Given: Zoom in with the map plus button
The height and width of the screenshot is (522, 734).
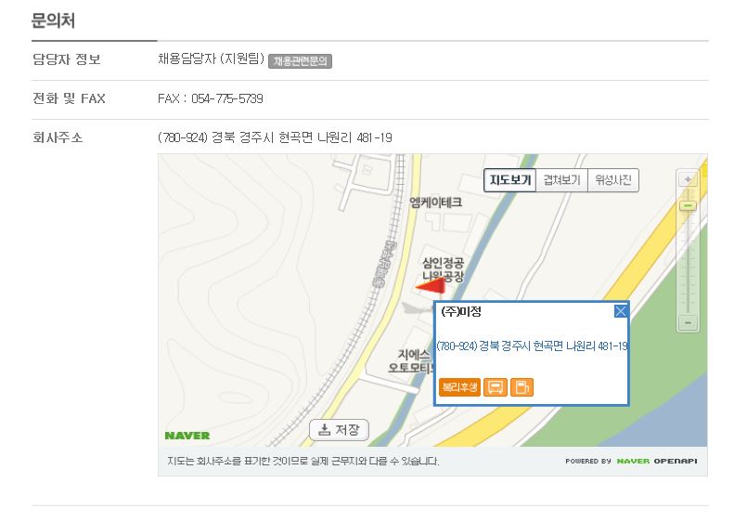Looking at the screenshot, I should (688, 179).
